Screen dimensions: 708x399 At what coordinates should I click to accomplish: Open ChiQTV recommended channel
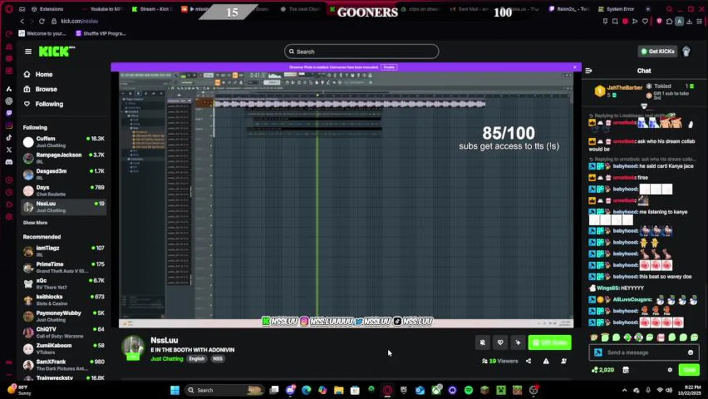pos(63,332)
